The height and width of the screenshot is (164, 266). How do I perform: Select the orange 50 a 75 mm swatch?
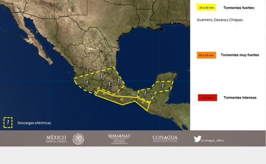click(207, 55)
